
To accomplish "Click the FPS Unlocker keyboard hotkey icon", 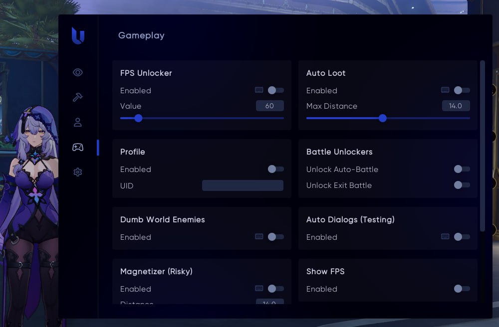I will coord(259,90).
